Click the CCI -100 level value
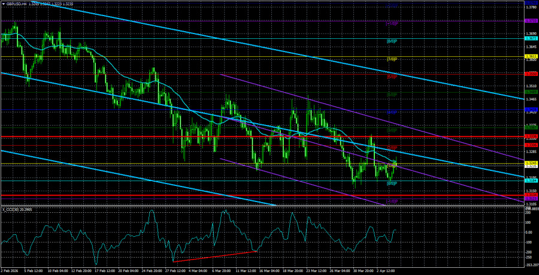Screen dimensions: 539x275 (x=530, y=242)
